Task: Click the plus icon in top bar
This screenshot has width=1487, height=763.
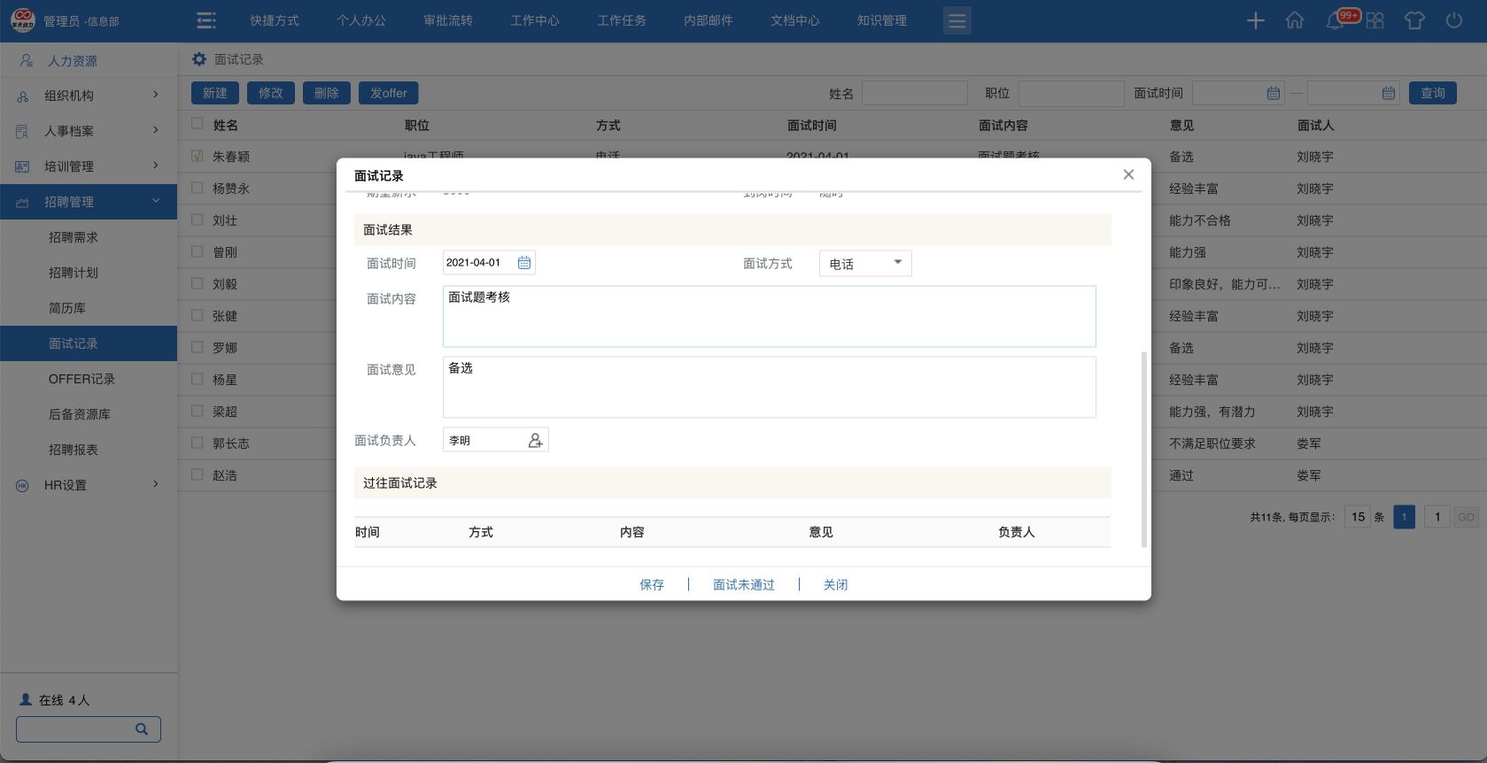Action: point(1255,20)
